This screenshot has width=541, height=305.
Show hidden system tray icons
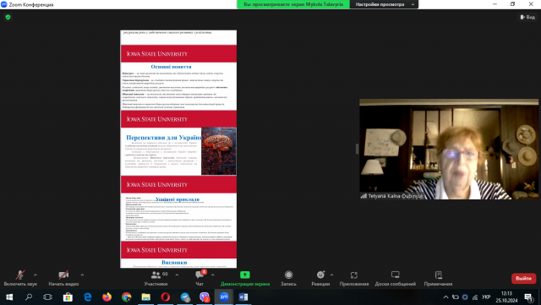pyautogui.click(x=445, y=297)
